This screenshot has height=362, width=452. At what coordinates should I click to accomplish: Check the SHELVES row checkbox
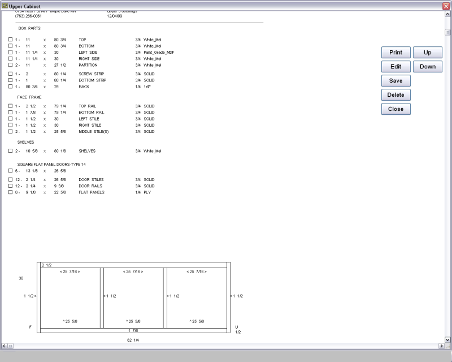click(x=10, y=150)
